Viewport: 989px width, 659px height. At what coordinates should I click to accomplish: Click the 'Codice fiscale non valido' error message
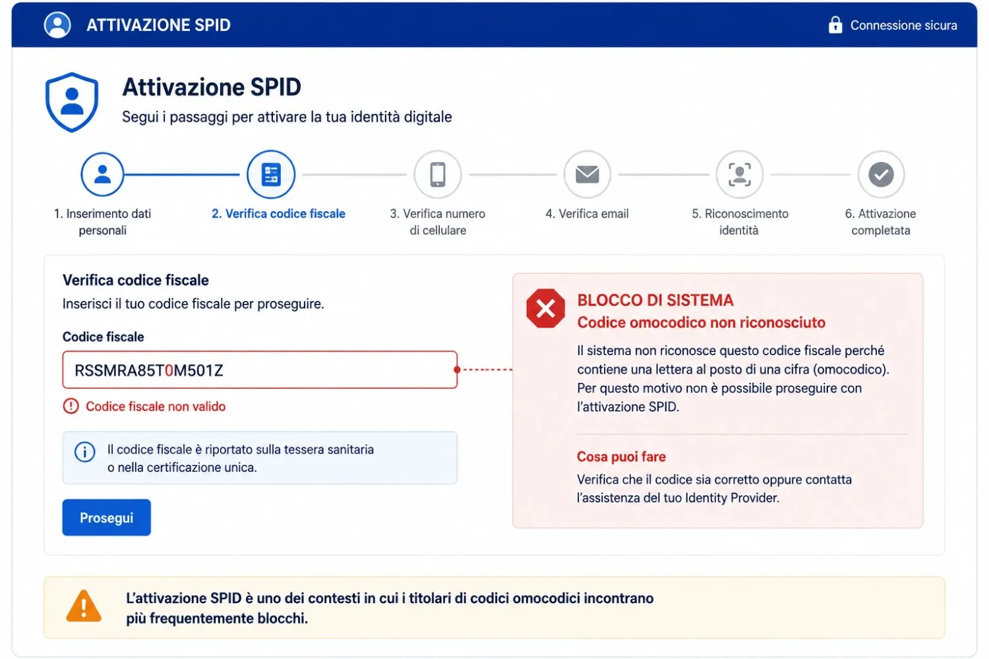156,407
